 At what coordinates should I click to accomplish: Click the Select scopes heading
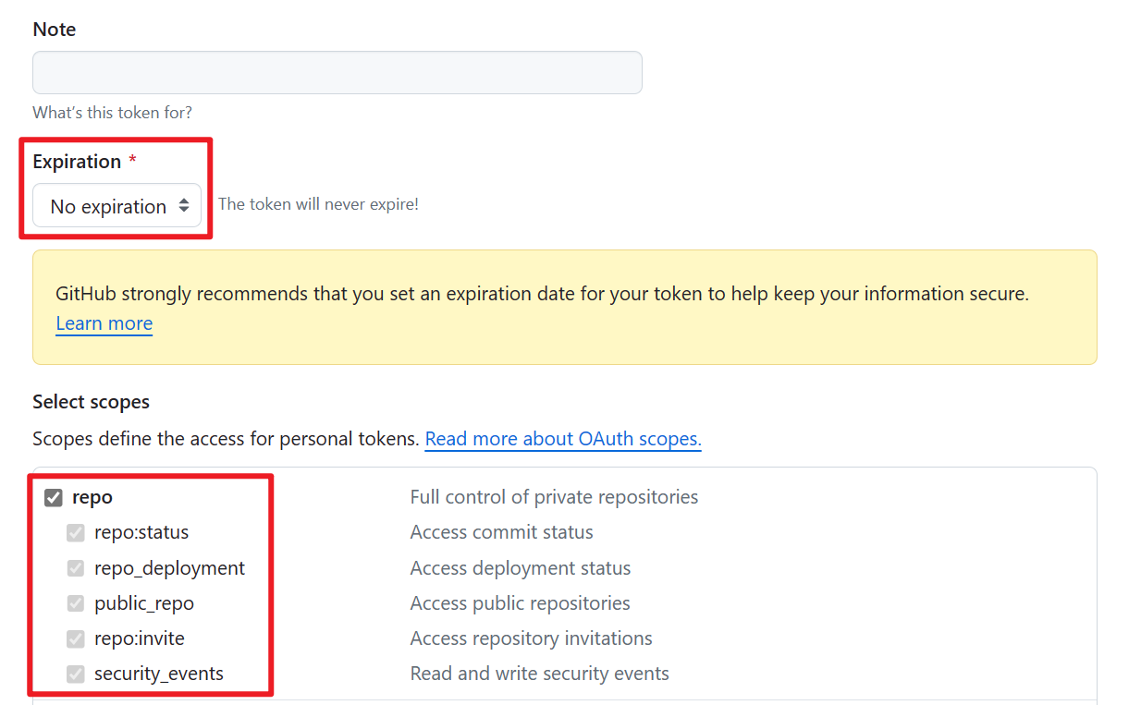[x=91, y=402]
